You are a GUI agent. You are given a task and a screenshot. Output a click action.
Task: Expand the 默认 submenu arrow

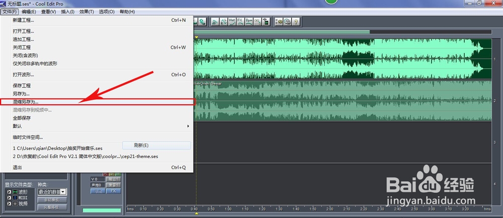pos(188,126)
